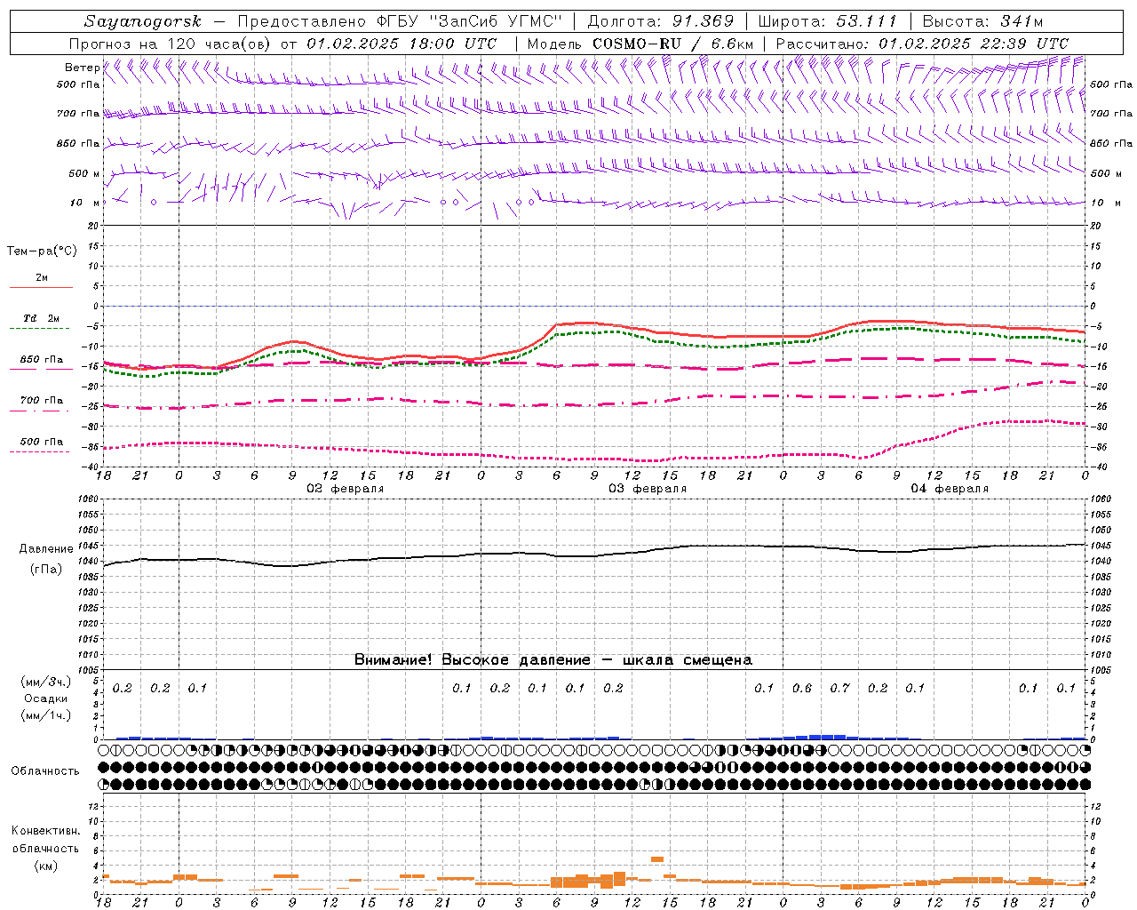Click the 04 февраля date label
Viewport: 1137px width, 910px height.
tap(950, 489)
